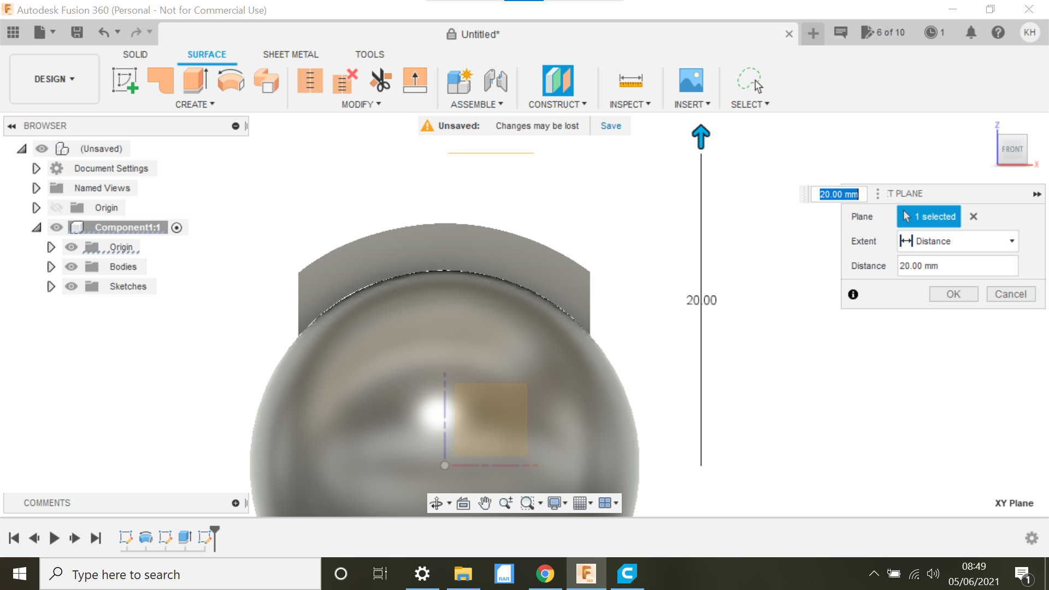Toggle visibility of Component1:1
Image resolution: width=1049 pixels, height=590 pixels.
coord(56,227)
